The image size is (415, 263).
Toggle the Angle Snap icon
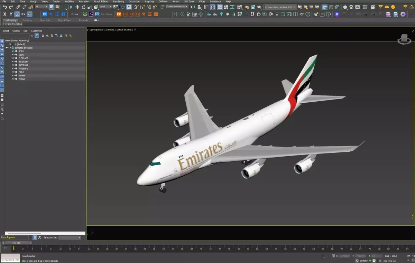click(x=142, y=7)
